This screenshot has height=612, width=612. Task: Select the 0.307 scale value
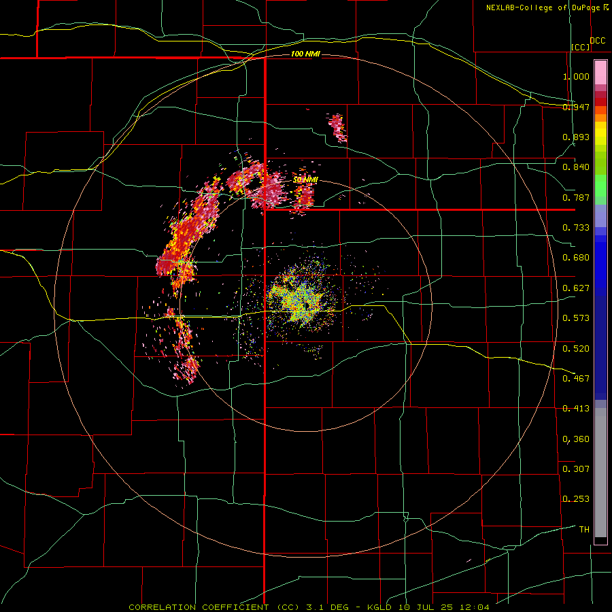pyautogui.click(x=576, y=469)
